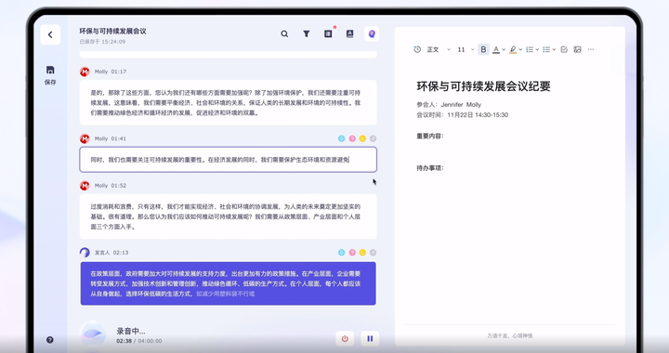Open the 正文 paragraph style dropdown

pyautogui.click(x=439, y=49)
